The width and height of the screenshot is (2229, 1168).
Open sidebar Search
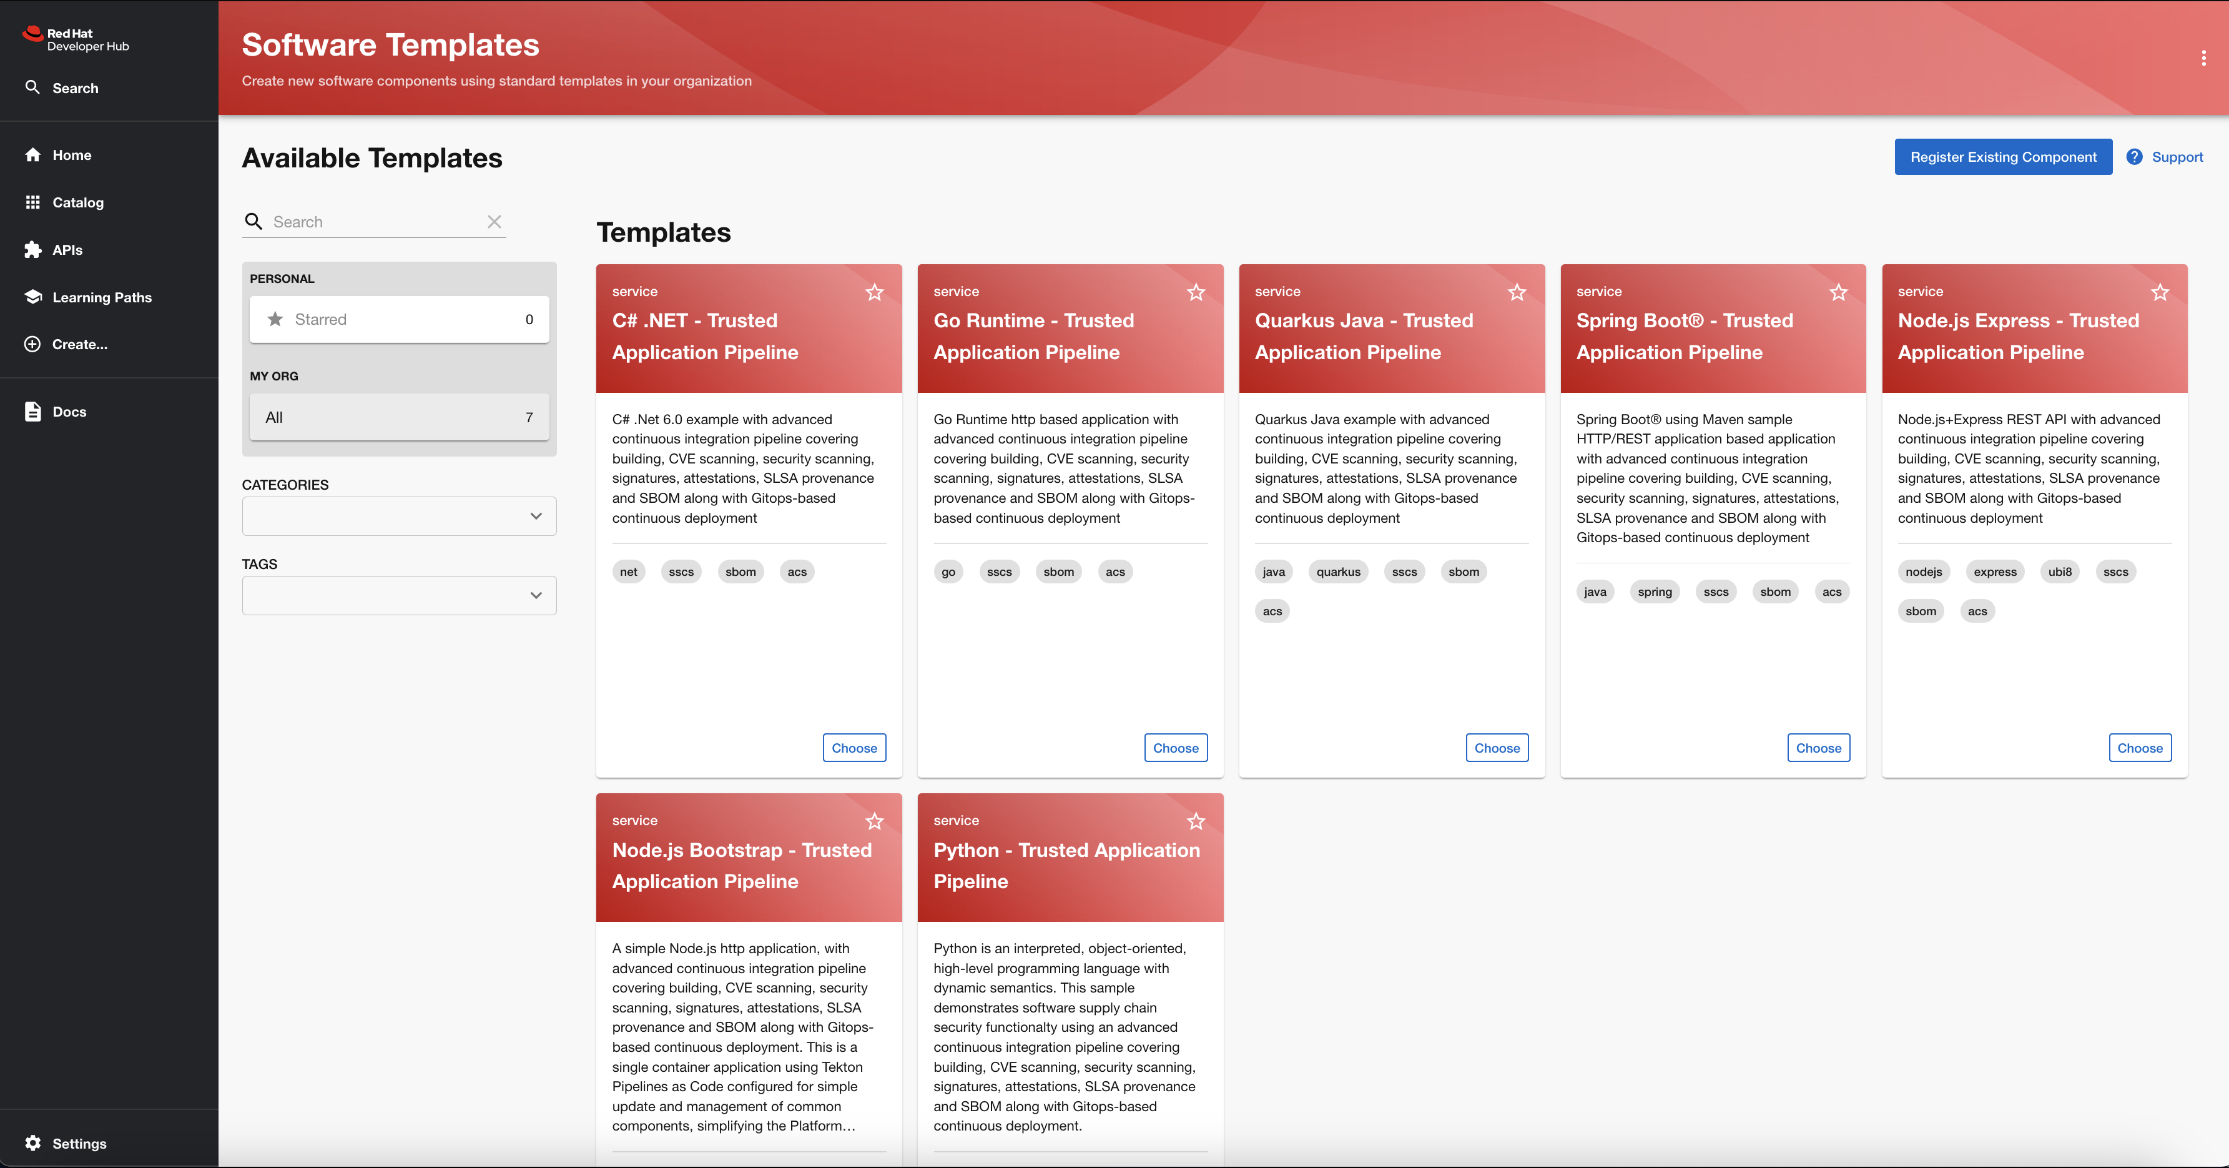click(x=74, y=87)
